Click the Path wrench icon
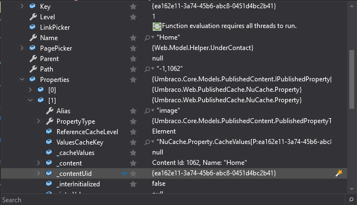Viewport: 357px width, 205px height. (33, 69)
